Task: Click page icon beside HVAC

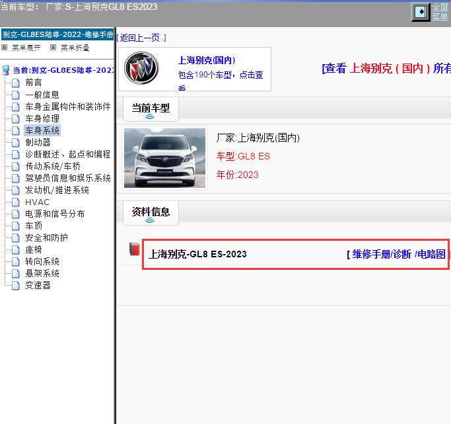Action: click(16, 202)
